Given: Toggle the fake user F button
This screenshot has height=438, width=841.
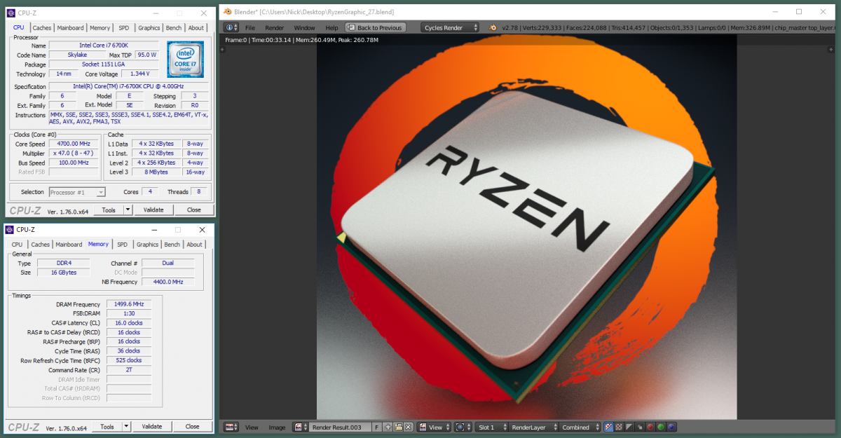Looking at the screenshot, I should [x=377, y=427].
